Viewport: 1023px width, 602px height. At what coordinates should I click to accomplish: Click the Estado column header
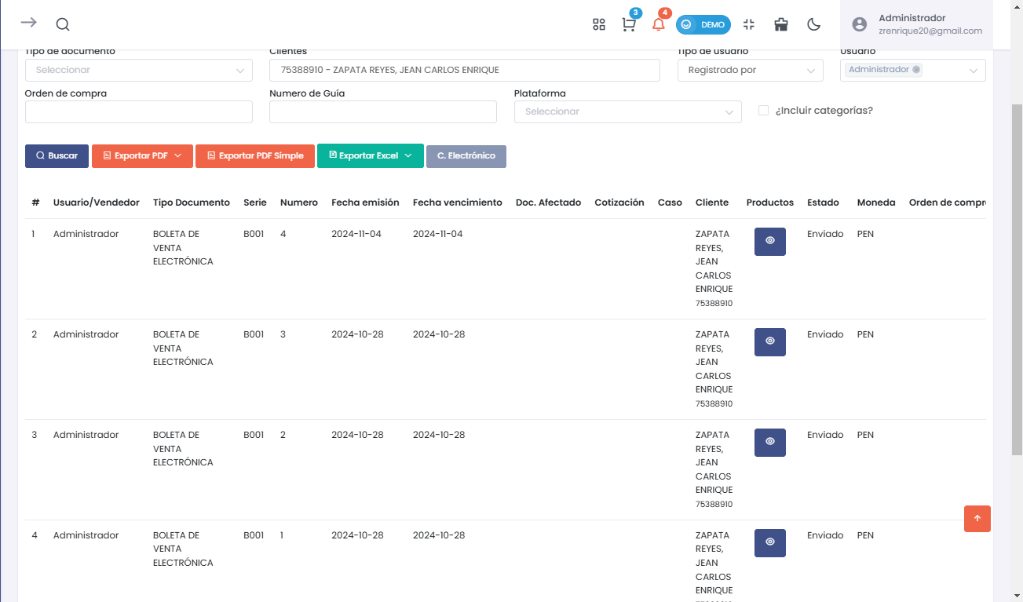pos(823,202)
